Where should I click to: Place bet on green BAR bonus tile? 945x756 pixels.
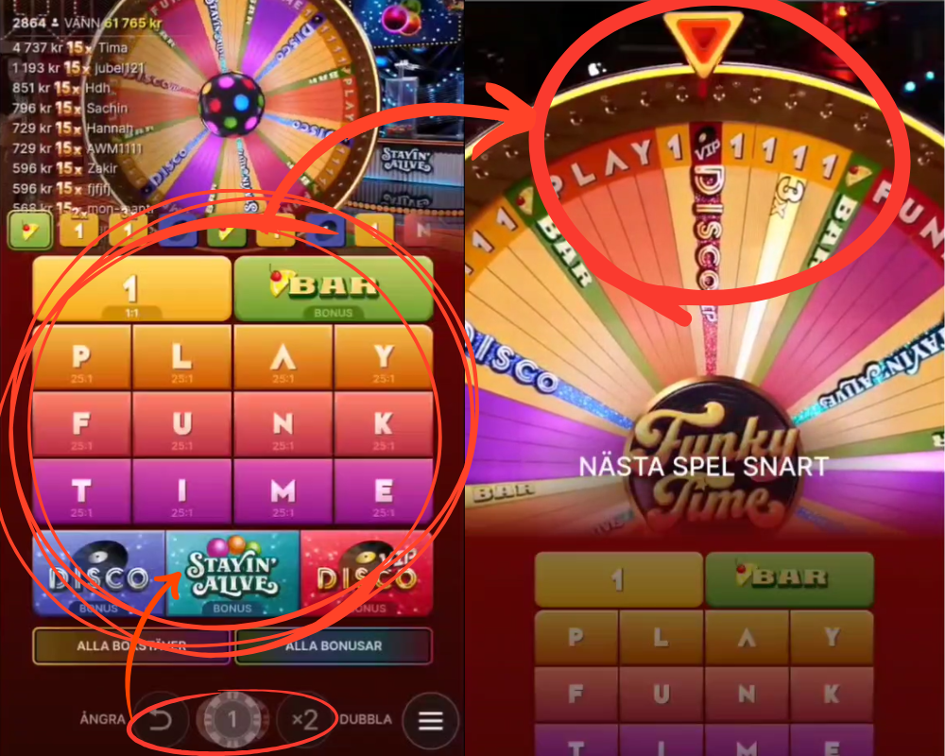click(x=334, y=288)
